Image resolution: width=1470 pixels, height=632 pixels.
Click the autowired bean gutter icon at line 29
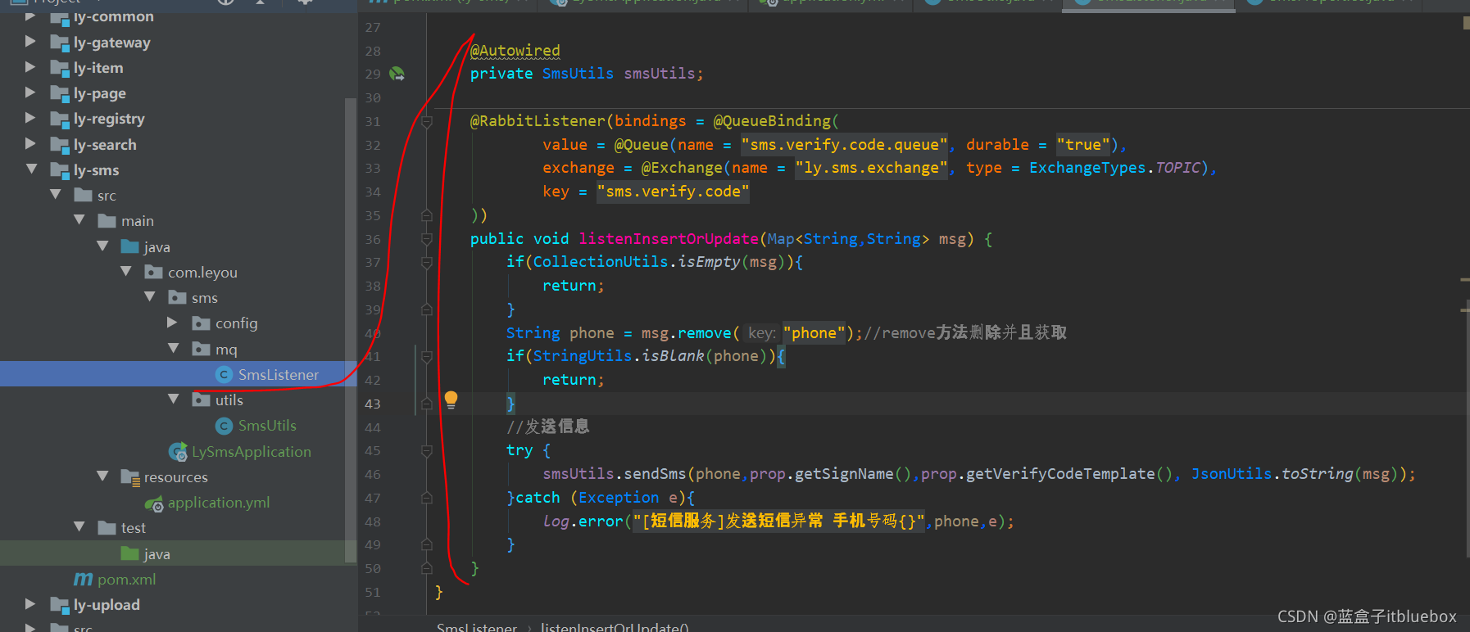397,74
